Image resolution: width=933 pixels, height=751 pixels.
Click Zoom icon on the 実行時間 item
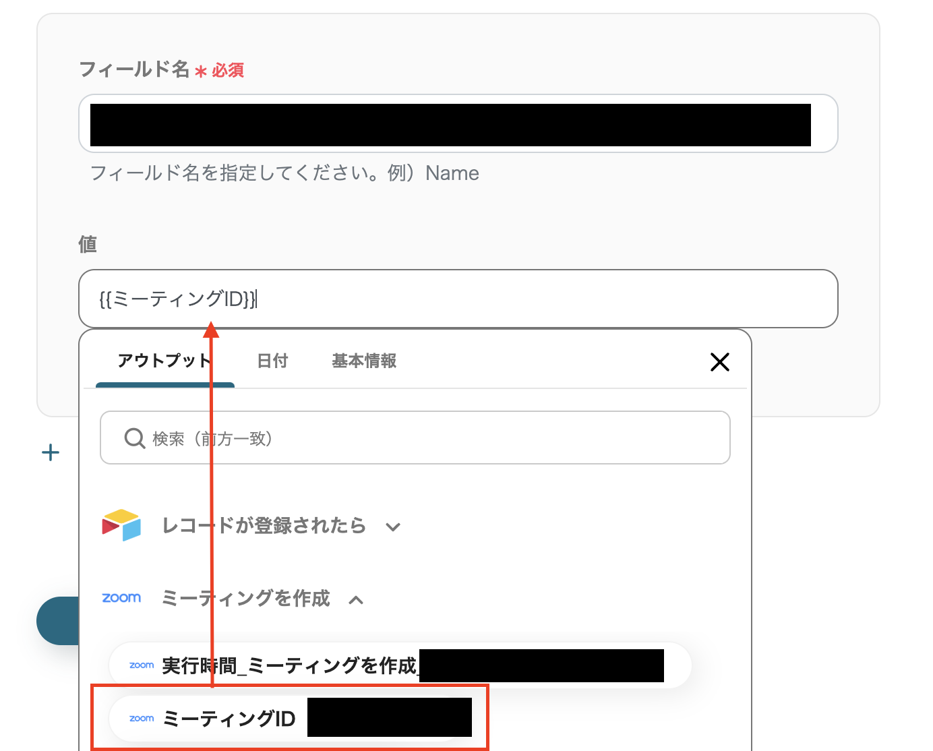[142, 665]
